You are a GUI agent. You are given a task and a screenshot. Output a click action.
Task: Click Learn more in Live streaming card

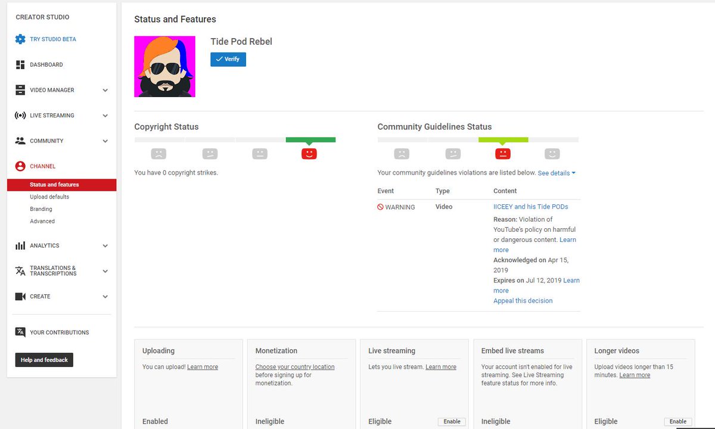[441, 367]
